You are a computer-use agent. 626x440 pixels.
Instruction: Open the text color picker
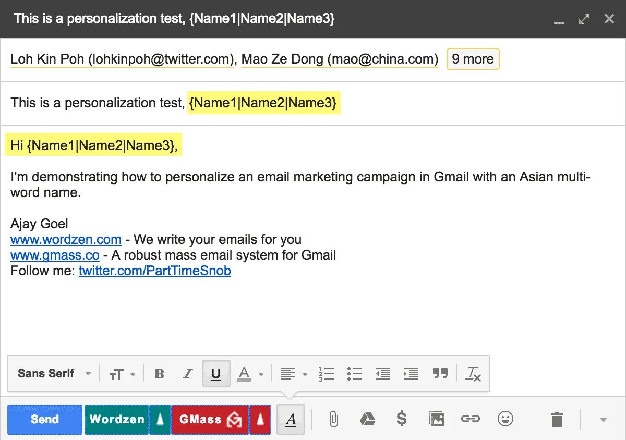[244, 373]
